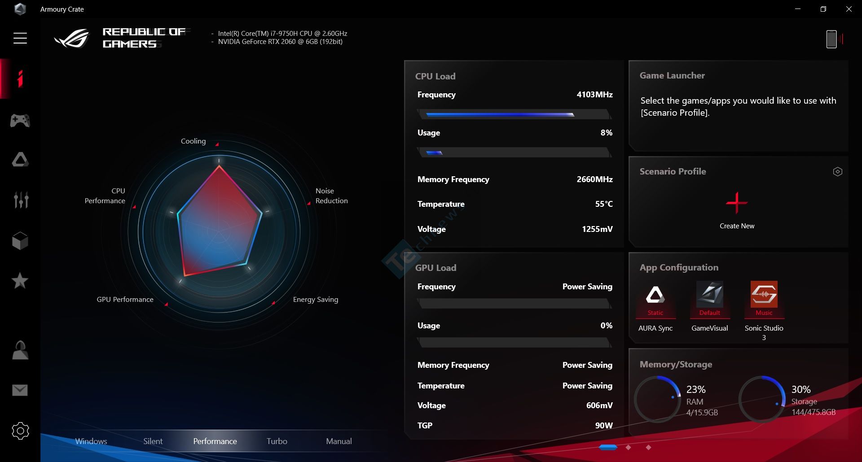Open GameVisual Default tile
The image size is (862, 462).
point(710,299)
